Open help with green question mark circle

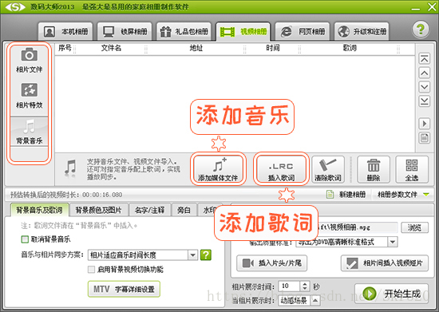point(421,29)
